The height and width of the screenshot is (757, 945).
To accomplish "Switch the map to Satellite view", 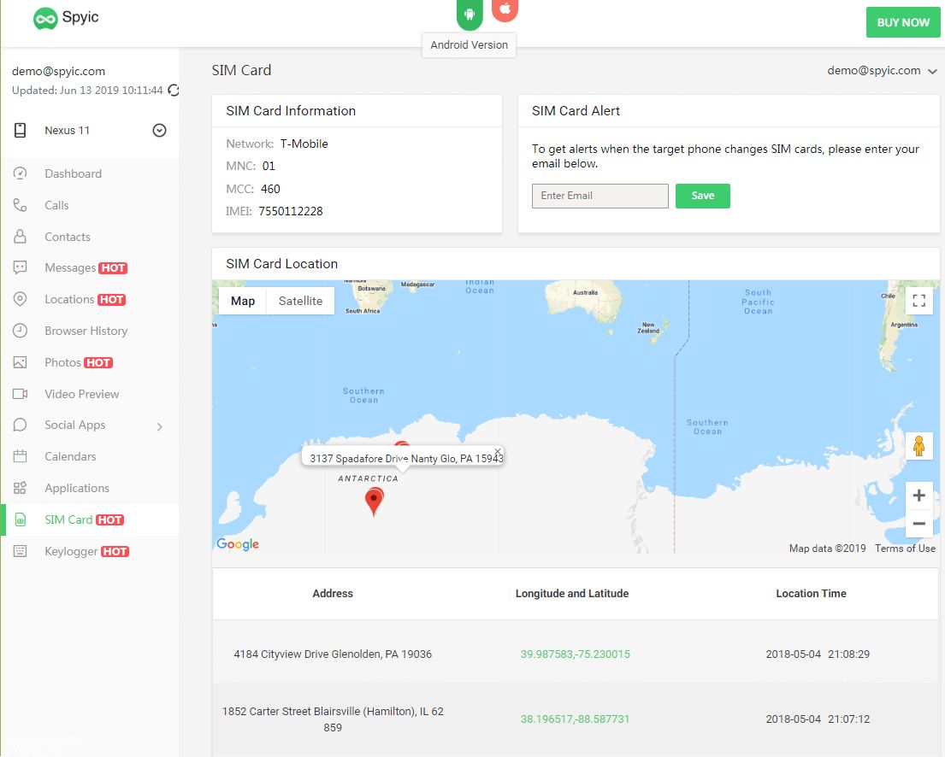I will pos(300,301).
